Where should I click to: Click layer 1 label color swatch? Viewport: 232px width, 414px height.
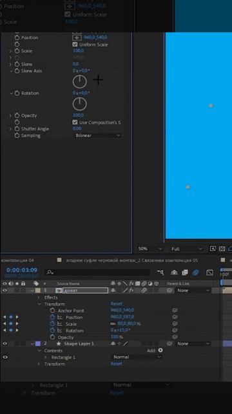(x=37, y=290)
